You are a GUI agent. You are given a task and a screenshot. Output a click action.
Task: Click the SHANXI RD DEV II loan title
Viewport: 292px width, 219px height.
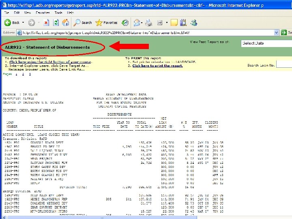(x=45, y=146)
